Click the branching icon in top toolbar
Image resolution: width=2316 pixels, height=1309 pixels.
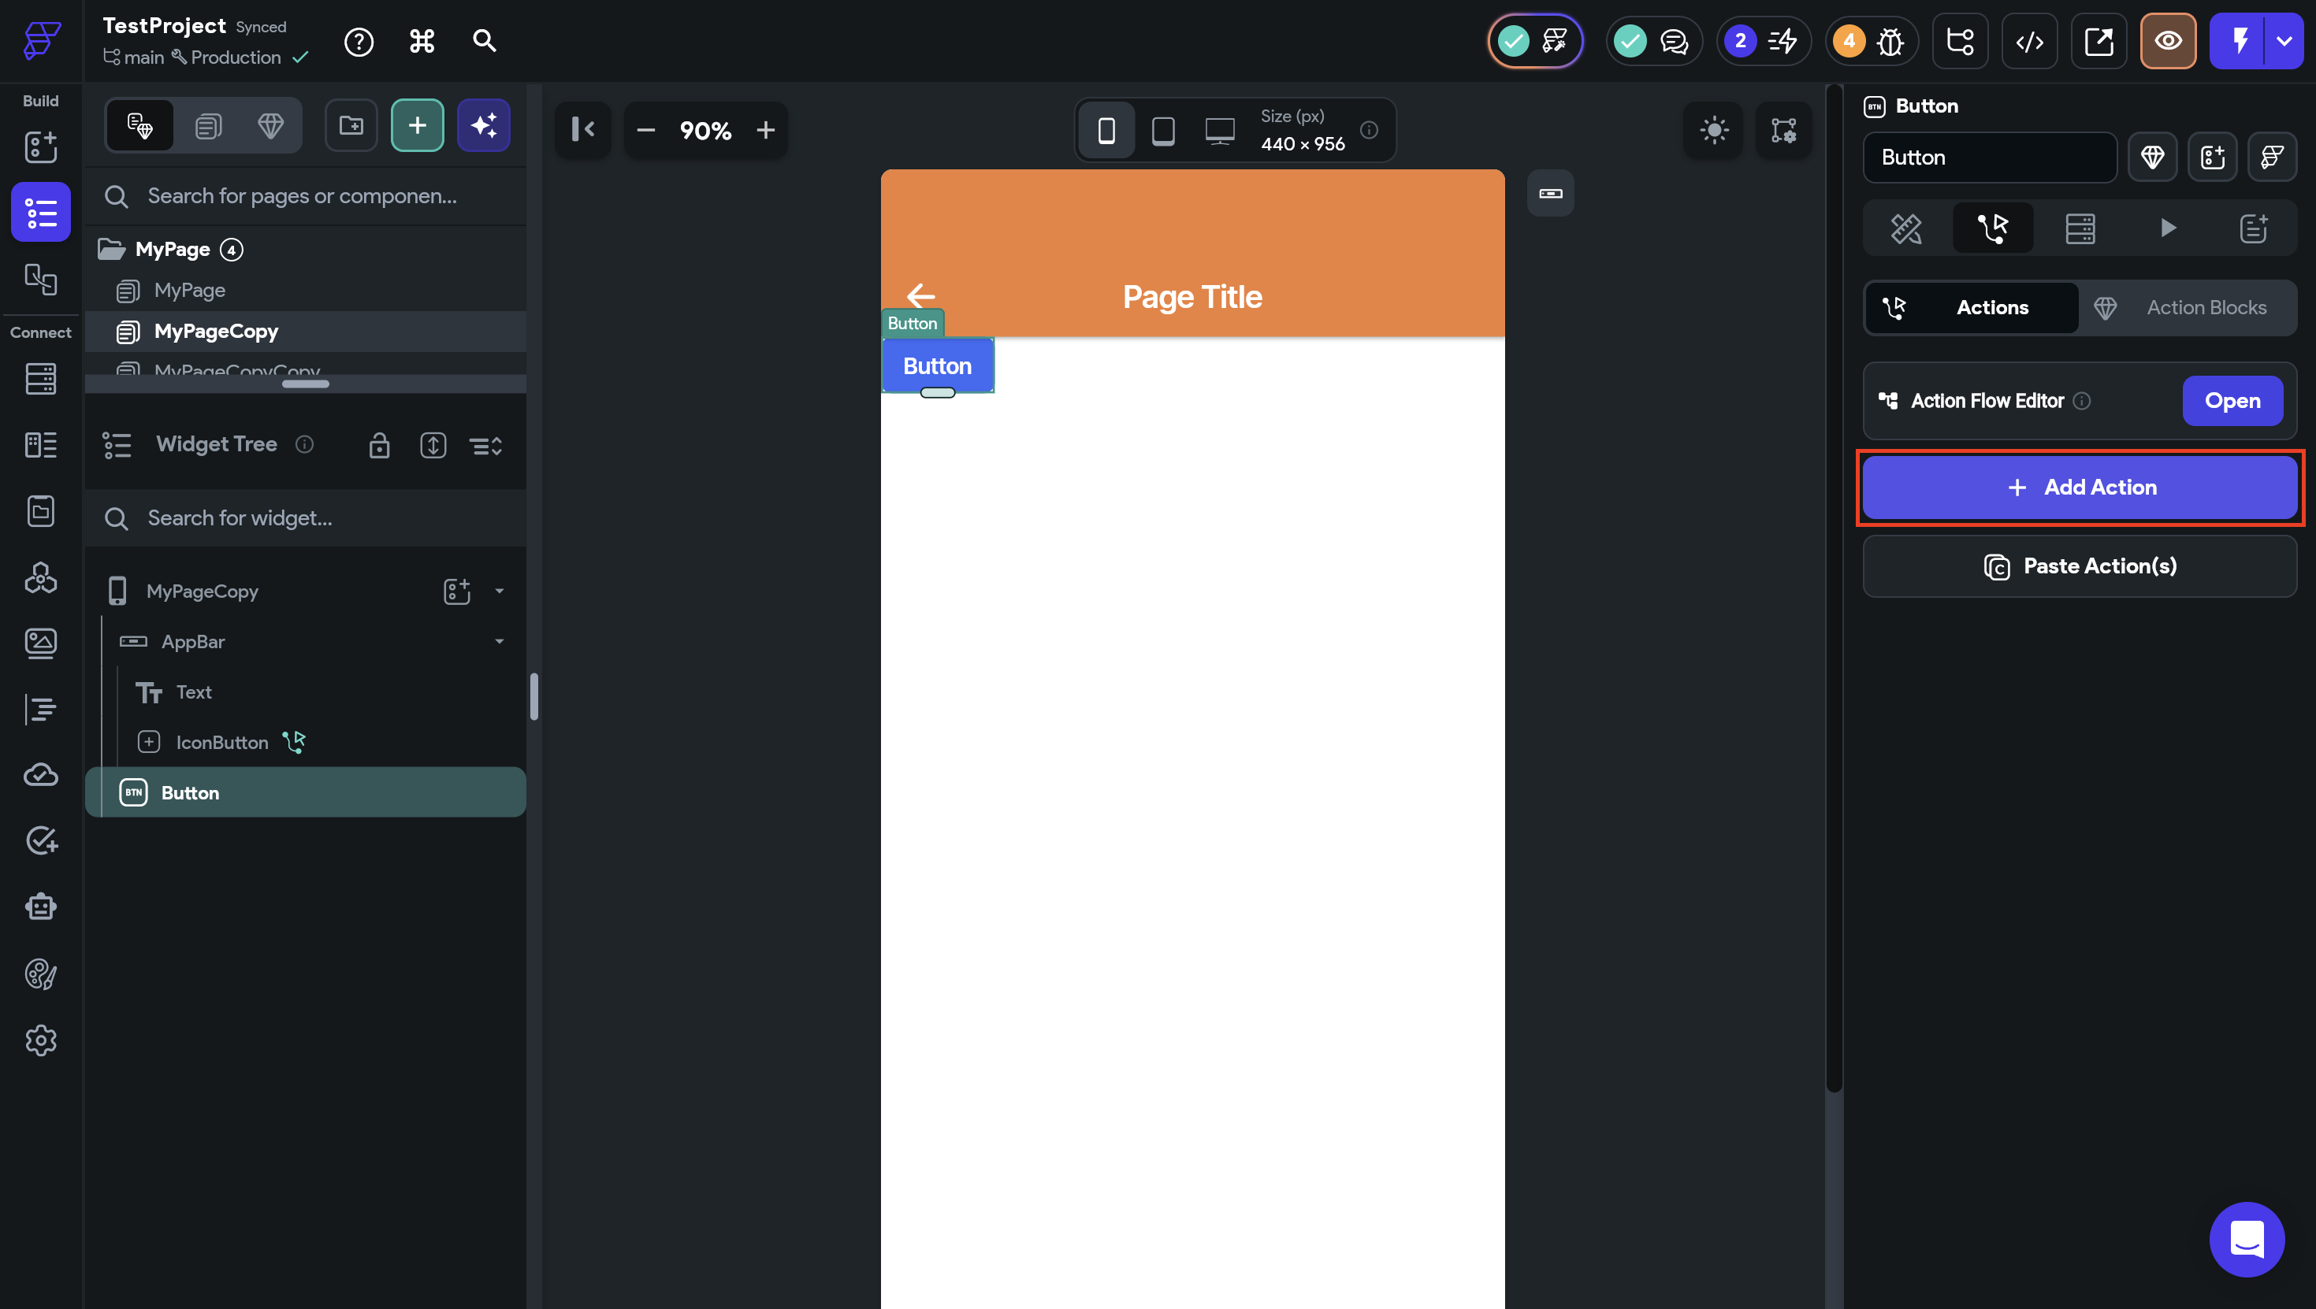click(x=1960, y=42)
